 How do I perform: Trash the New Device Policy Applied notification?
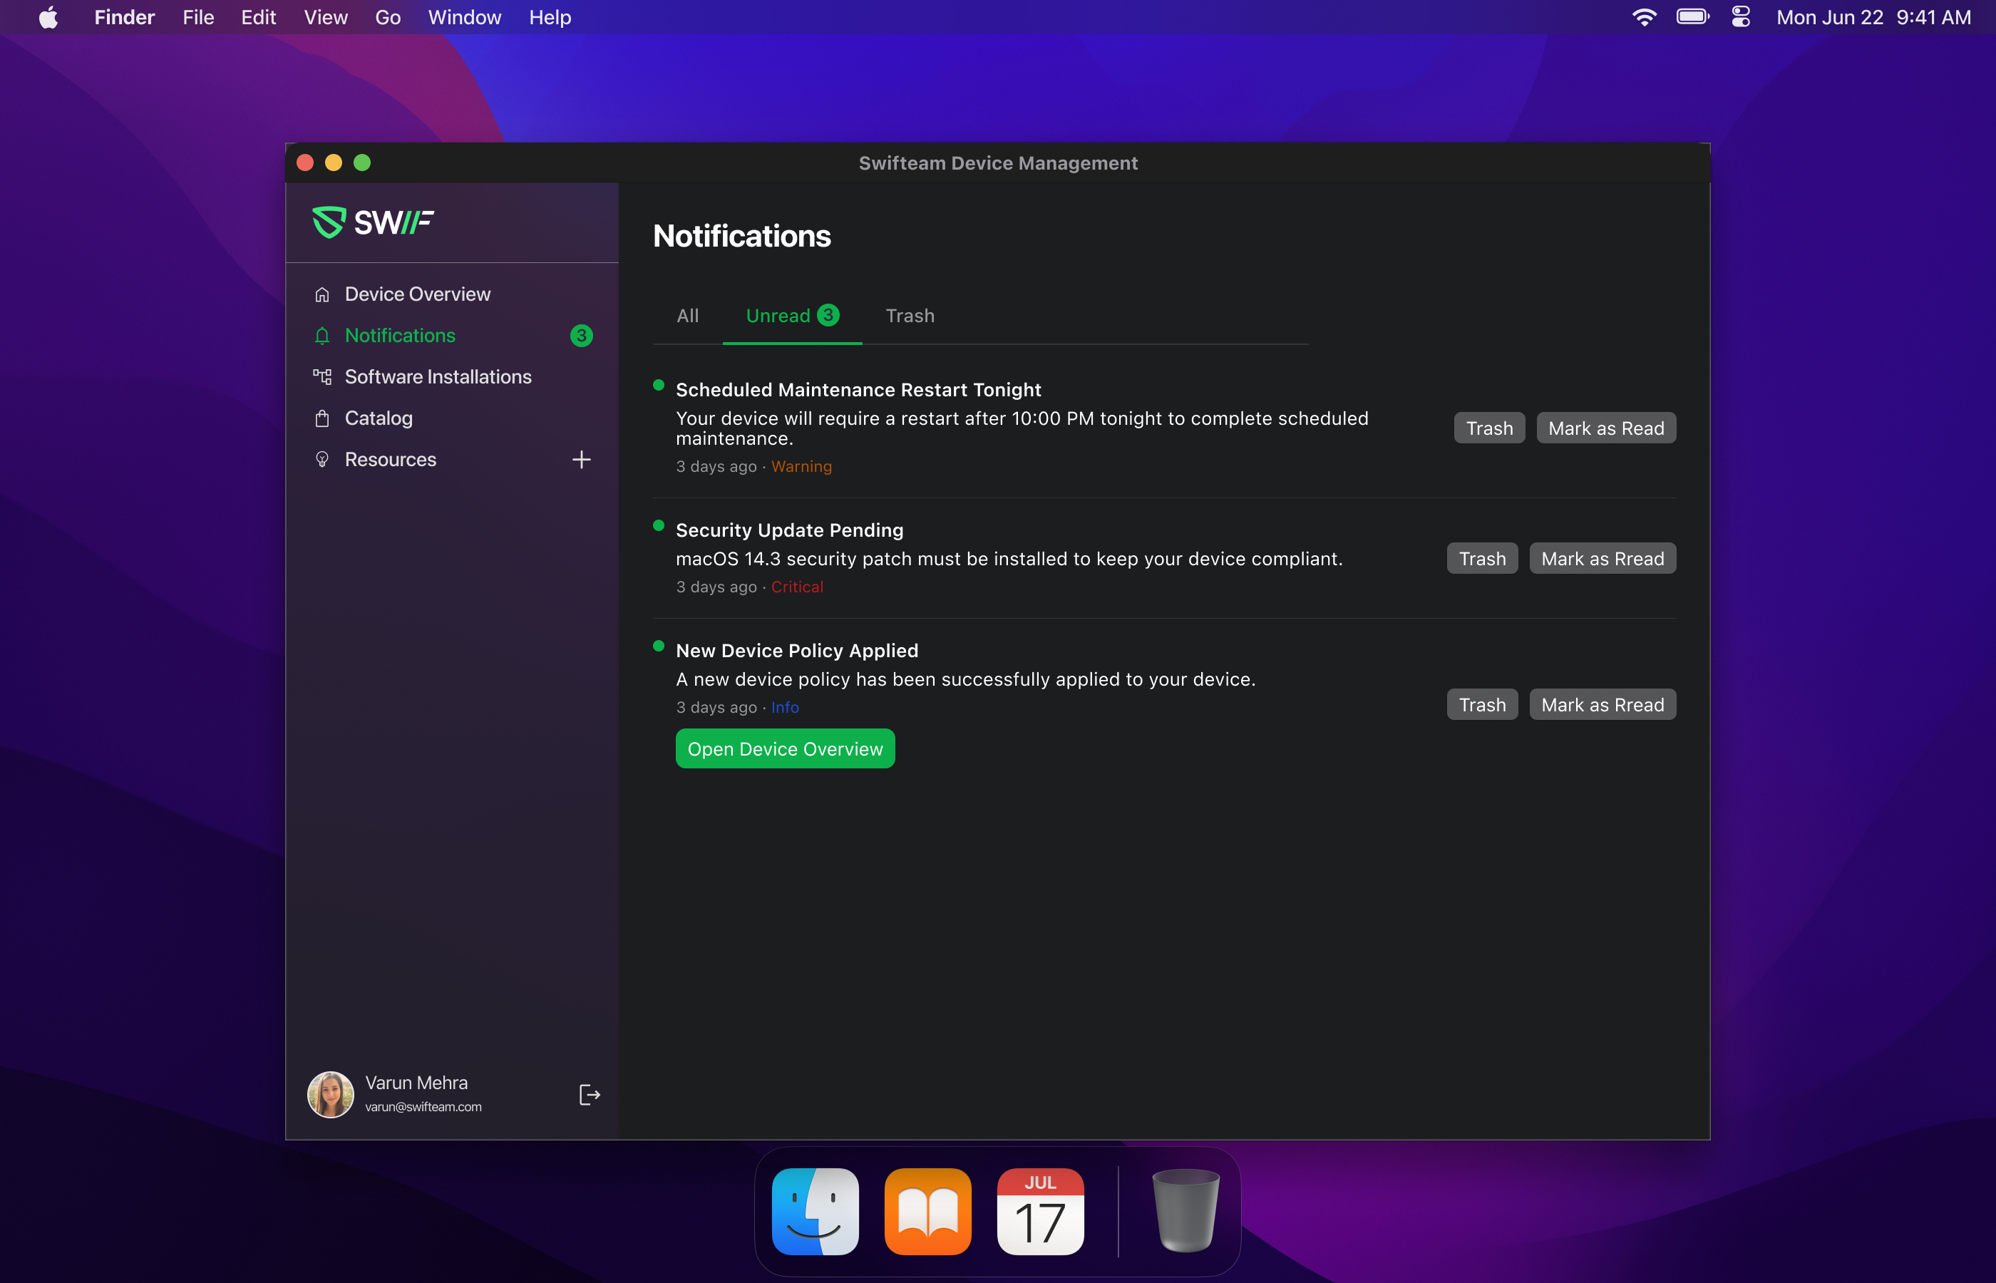point(1483,705)
